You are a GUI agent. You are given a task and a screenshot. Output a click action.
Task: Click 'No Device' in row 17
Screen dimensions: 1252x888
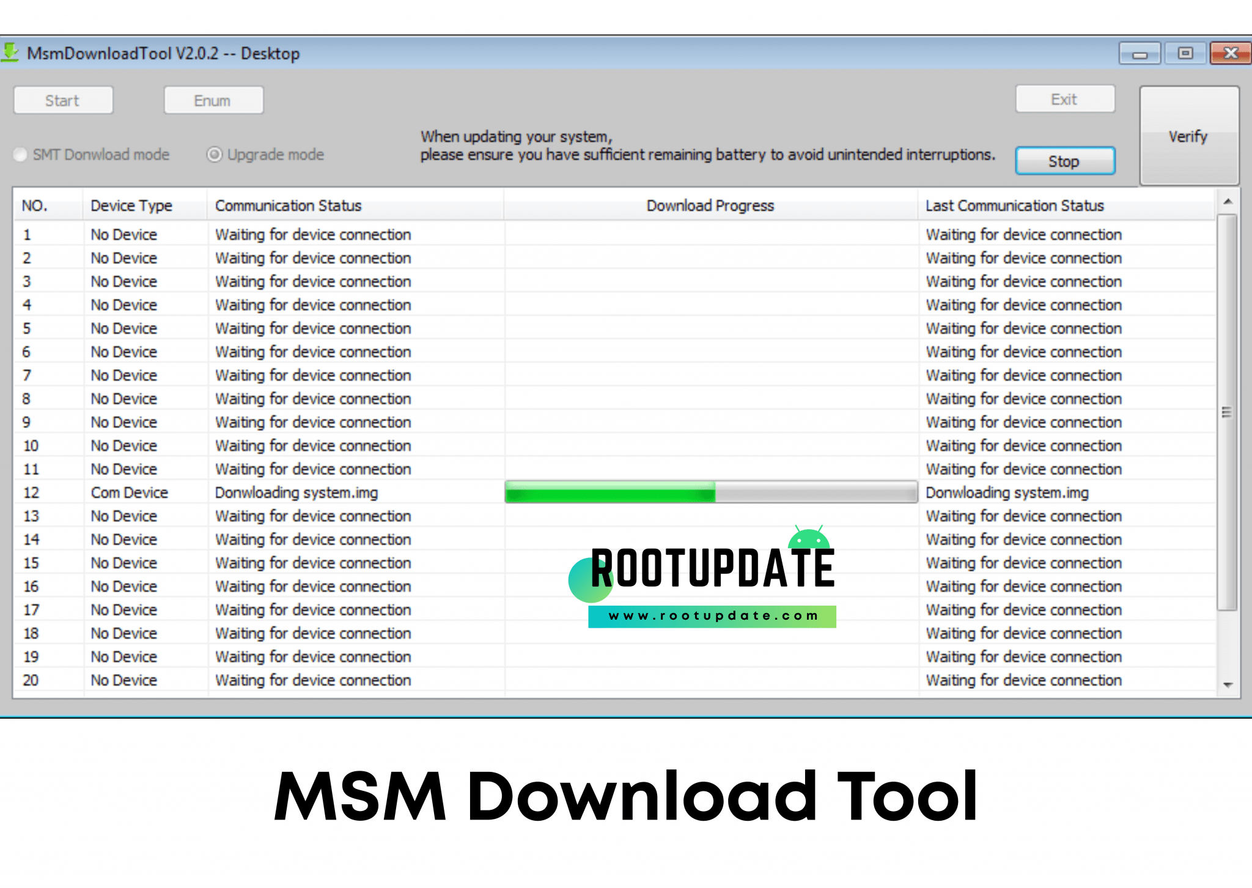124,609
